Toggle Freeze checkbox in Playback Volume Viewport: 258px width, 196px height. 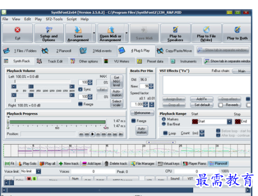80,104
